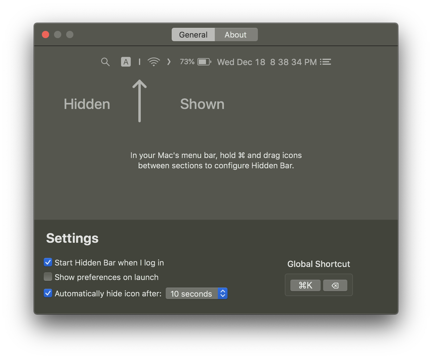Clear the shortcut with the backspace button
This screenshot has width=432, height=359.
335,285
